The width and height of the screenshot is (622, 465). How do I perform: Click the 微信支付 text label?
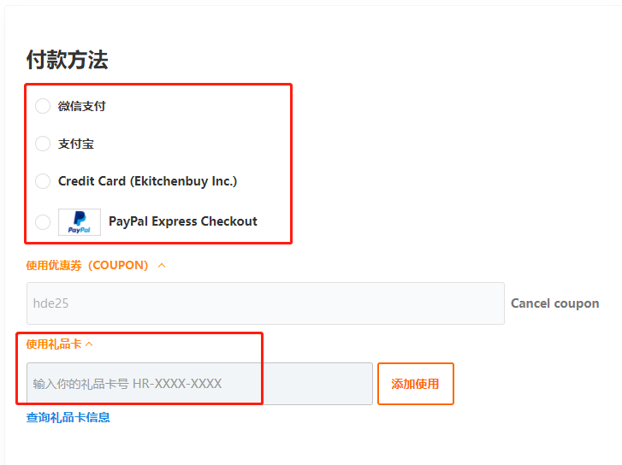(x=82, y=106)
